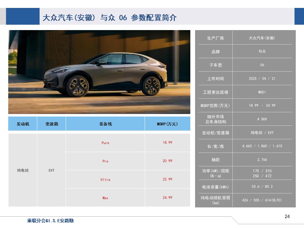Screen dimensions: 304x228
Task: Click the Max trim price 24.99
Action: coord(168,198)
